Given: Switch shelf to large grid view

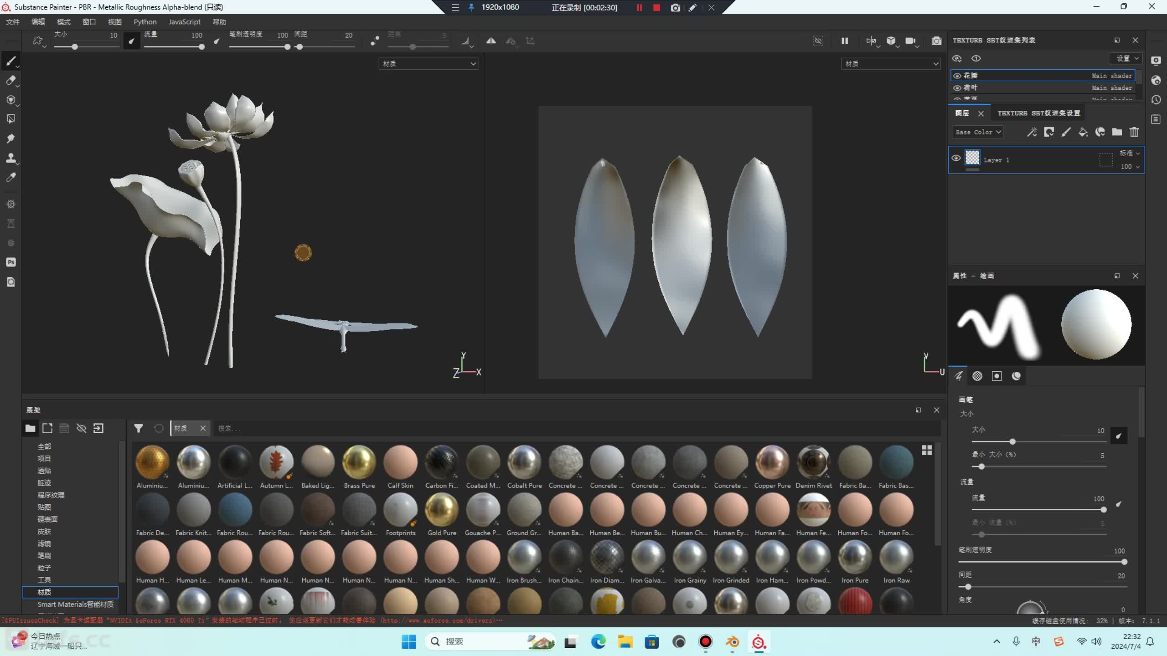Looking at the screenshot, I should (x=927, y=450).
